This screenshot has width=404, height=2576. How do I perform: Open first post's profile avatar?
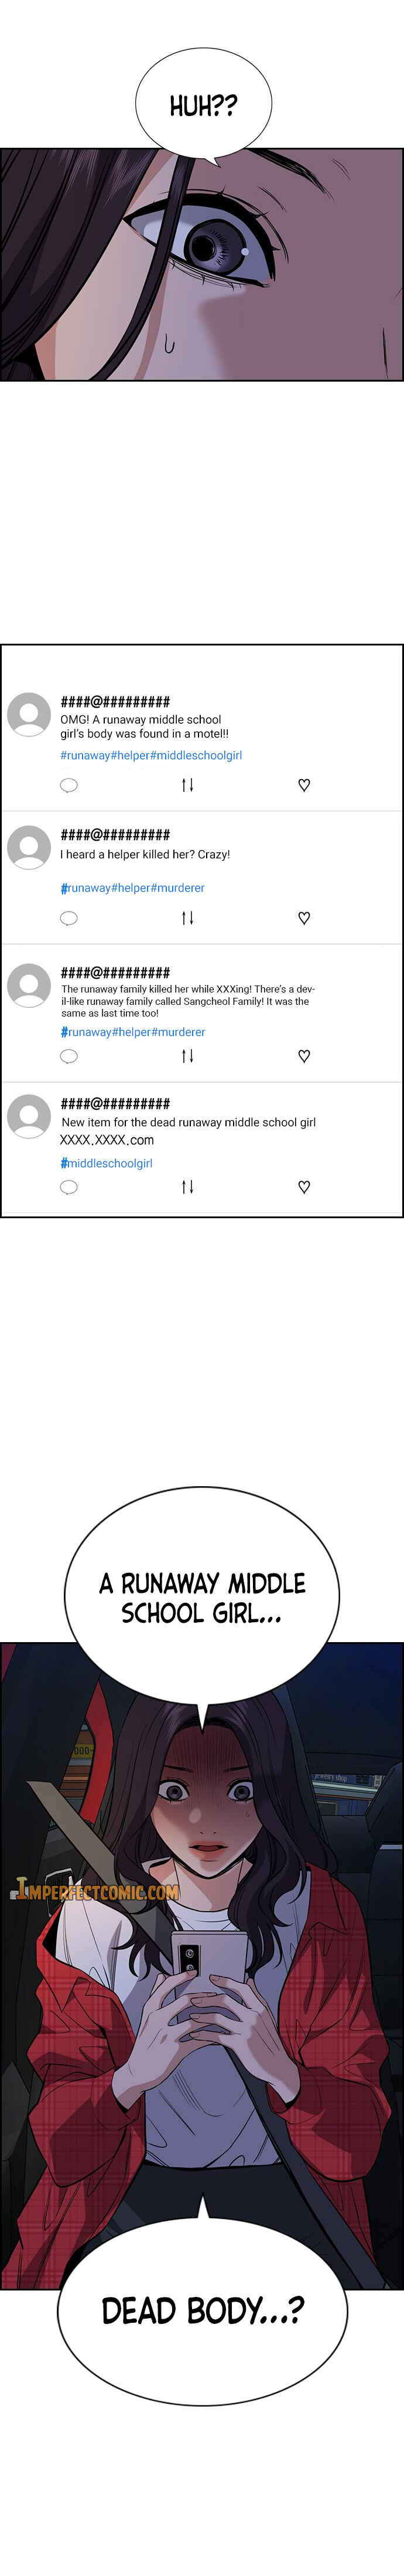[x=29, y=716]
